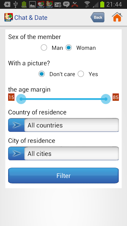Tap the orange home icon
127x226 pixels.
coord(117,17)
